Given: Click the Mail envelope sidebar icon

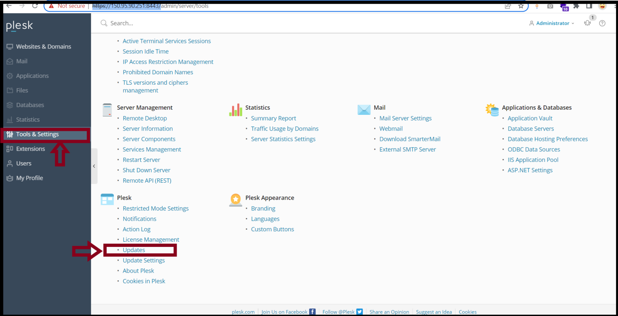Looking at the screenshot, I should tap(10, 61).
